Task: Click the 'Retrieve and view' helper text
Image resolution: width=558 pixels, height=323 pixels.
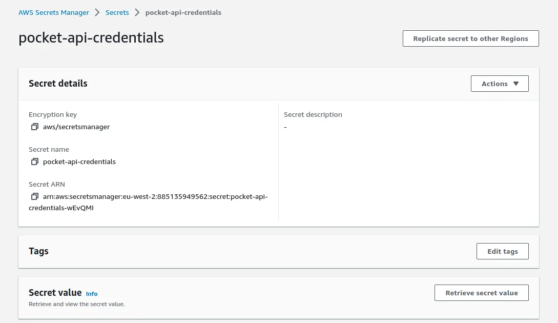Action: tap(76, 304)
